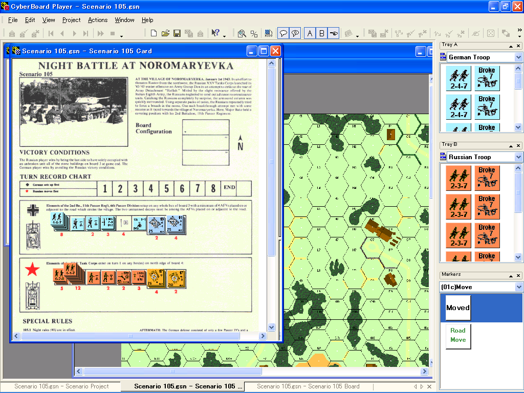Image resolution: width=524 pixels, height=393 pixels.
Task: Open the (01c)Move markers dropdown
Action: click(x=518, y=287)
